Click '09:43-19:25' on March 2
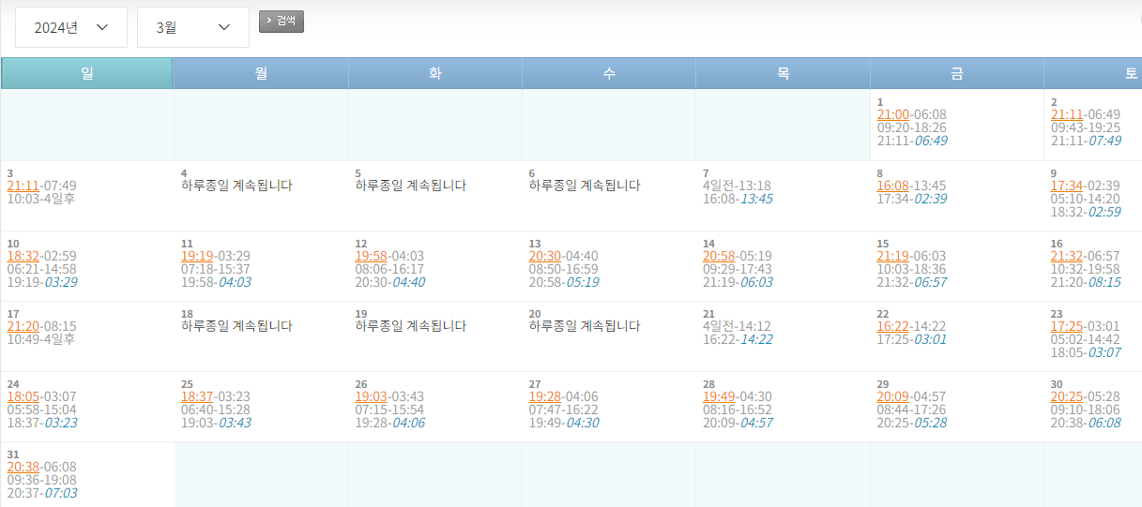 tap(1086, 127)
